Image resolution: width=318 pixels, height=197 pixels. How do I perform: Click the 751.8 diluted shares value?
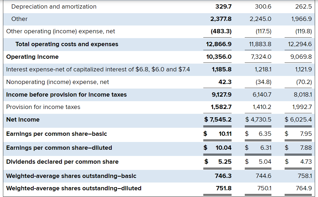[x=224, y=188]
